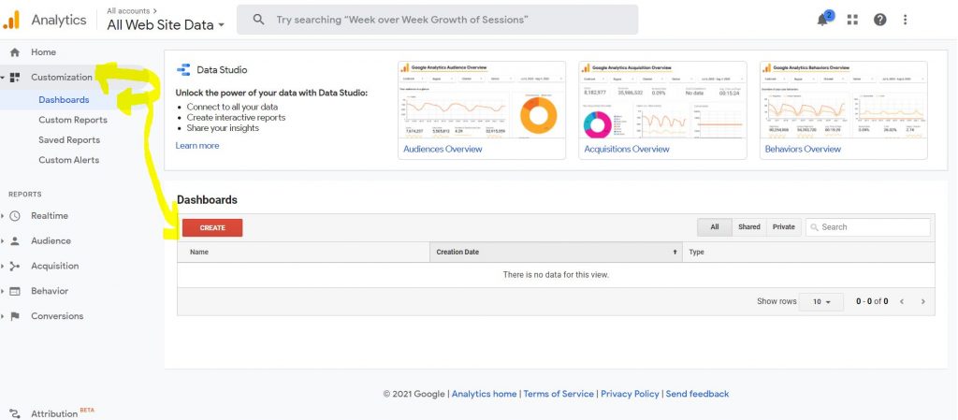958x420 pixels.
Task: Open Saved Reports in the sidebar
Action: (x=69, y=140)
